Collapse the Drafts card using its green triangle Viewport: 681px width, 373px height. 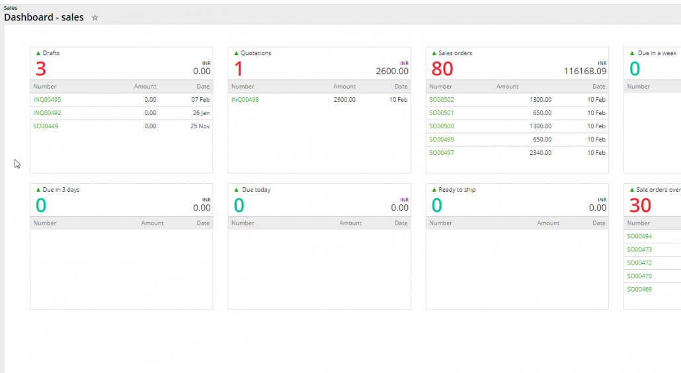click(38, 53)
